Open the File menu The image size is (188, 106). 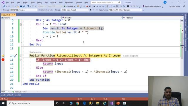tap(7, 2)
